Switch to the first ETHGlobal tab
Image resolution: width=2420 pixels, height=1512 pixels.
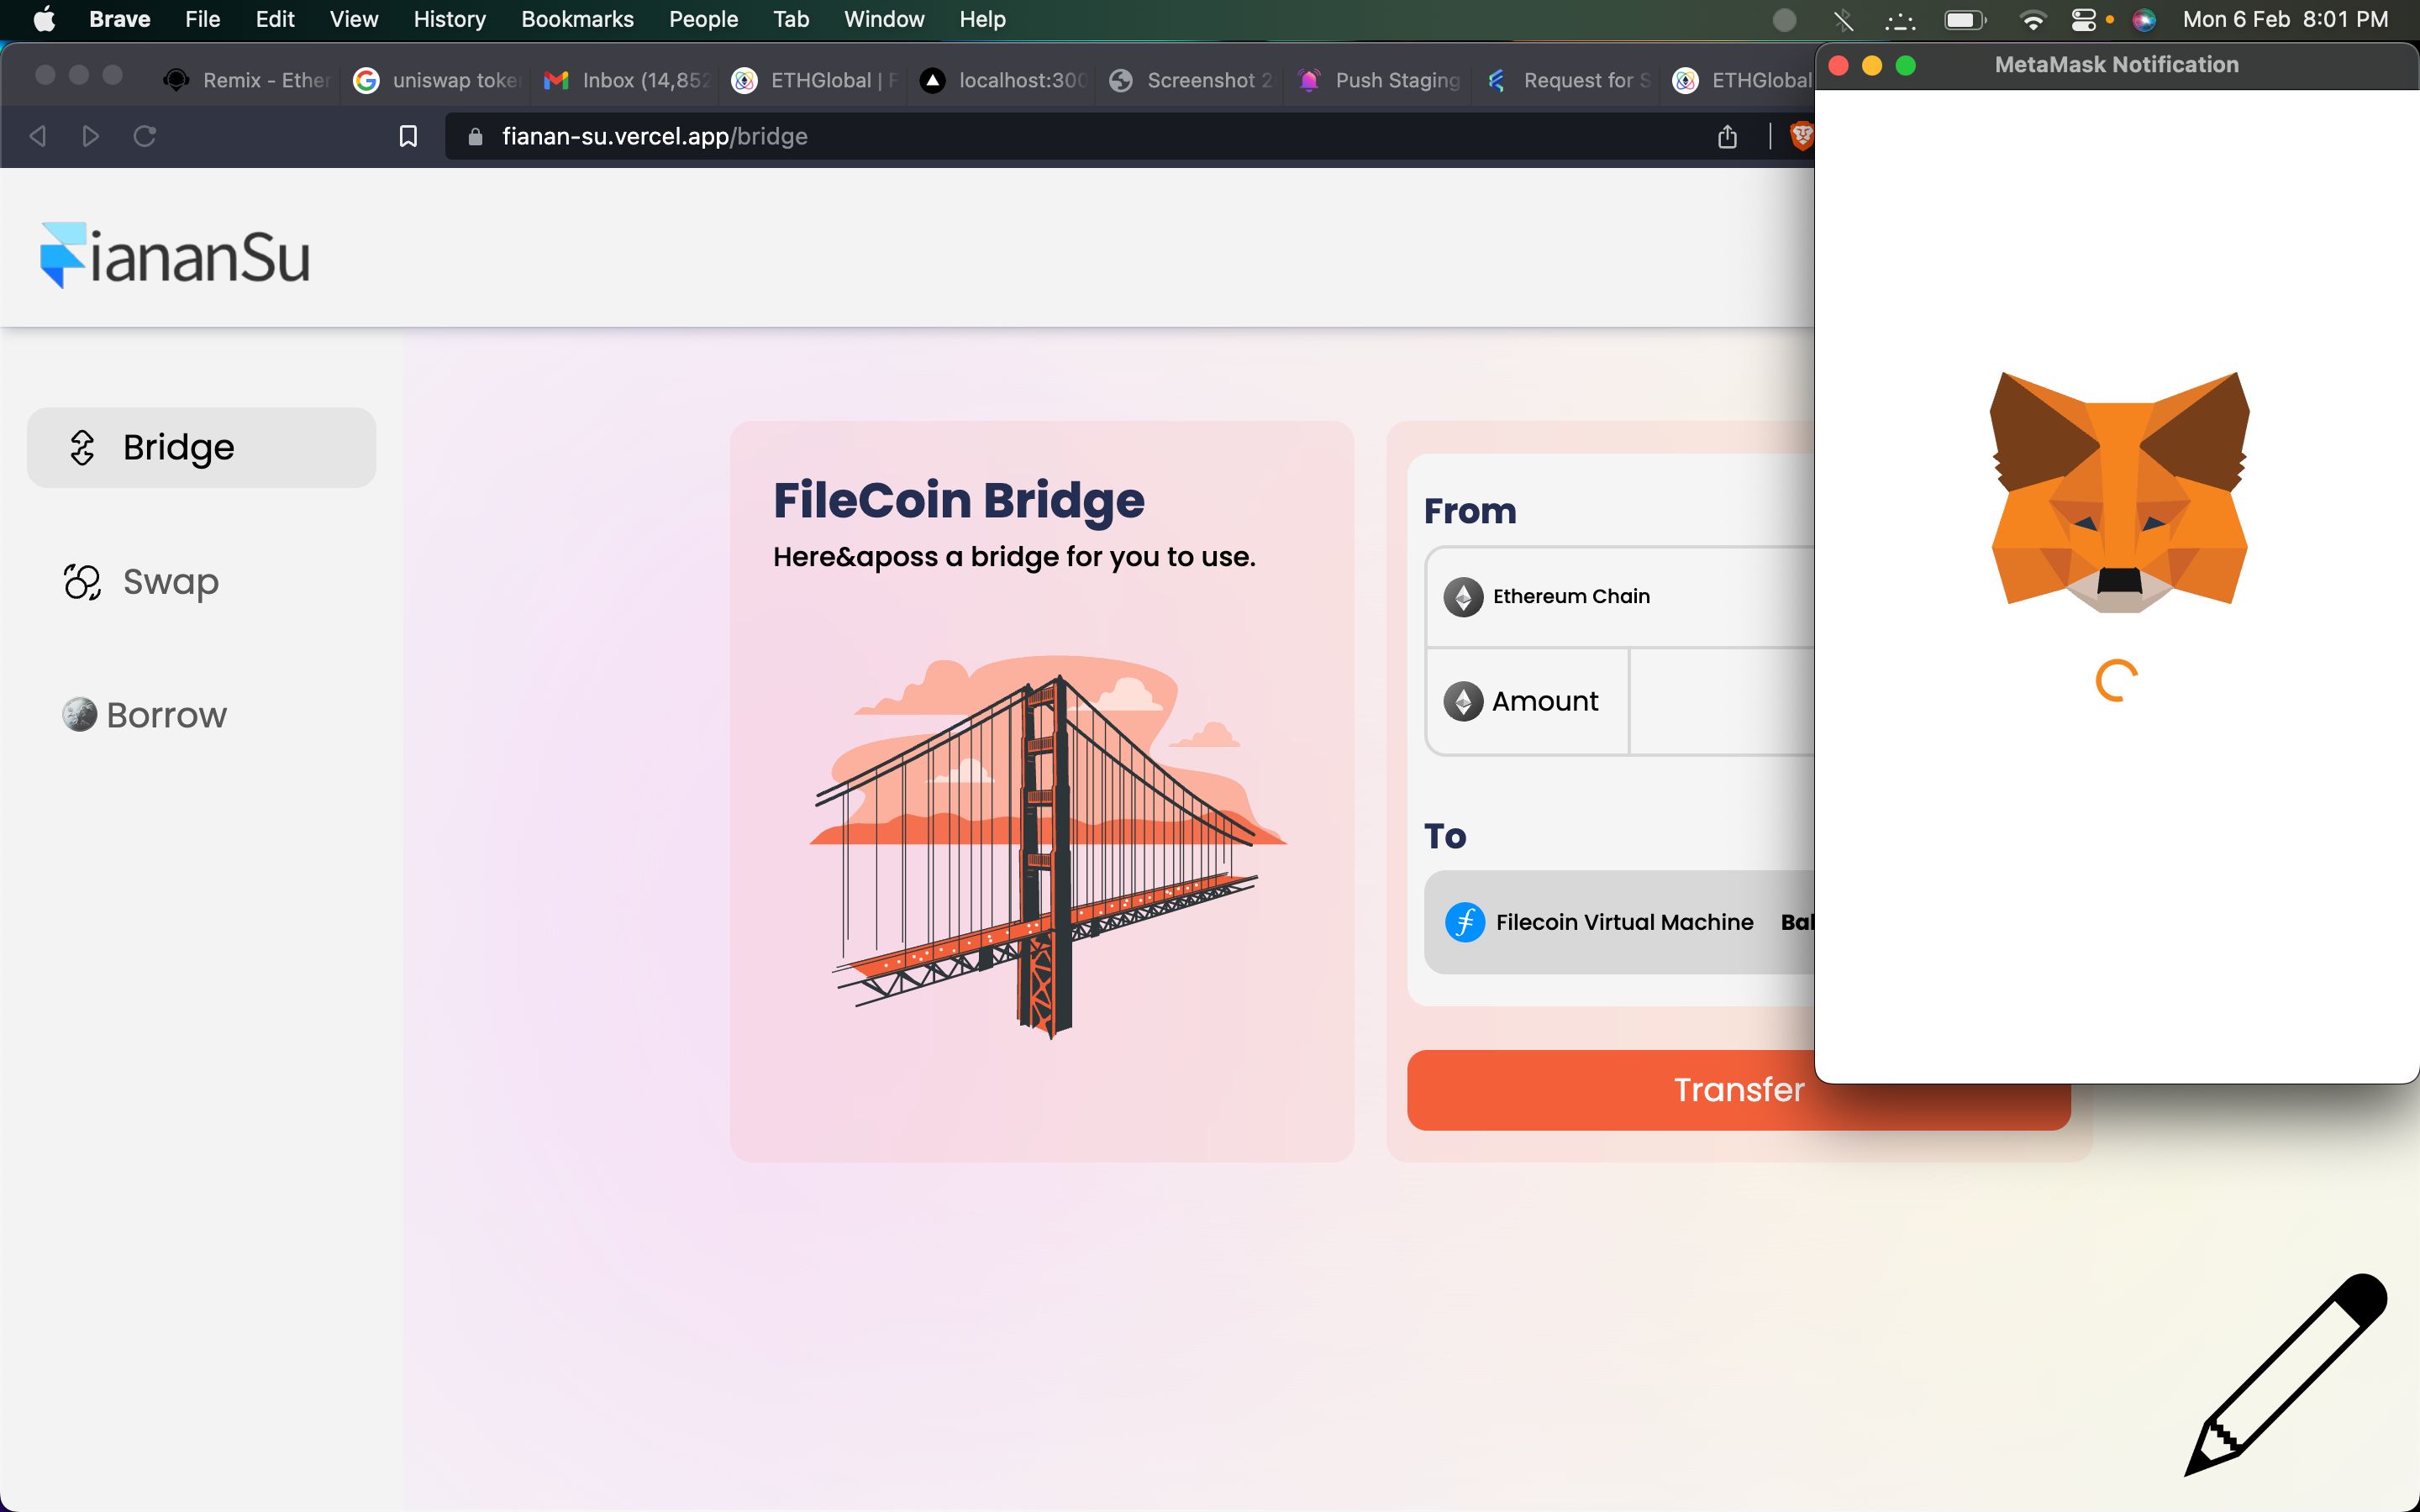click(816, 80)
